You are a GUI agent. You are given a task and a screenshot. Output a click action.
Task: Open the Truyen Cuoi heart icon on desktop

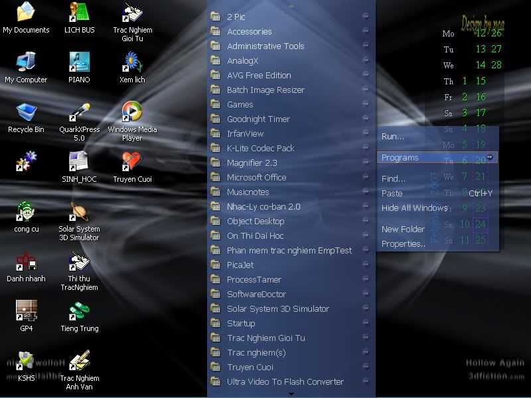[131, 162]
